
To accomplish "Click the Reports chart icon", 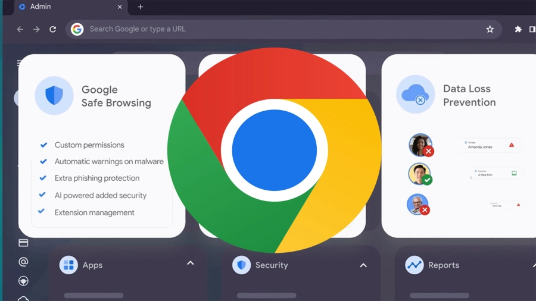I will (415, 265).
